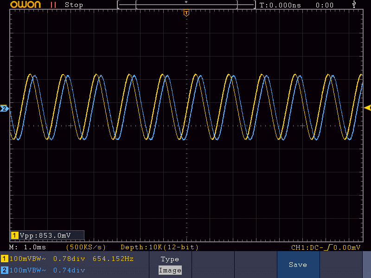Click the memory position bar at top
This screenshot has height=278, width=371.
pyautogui.click(x=186, y=5)
